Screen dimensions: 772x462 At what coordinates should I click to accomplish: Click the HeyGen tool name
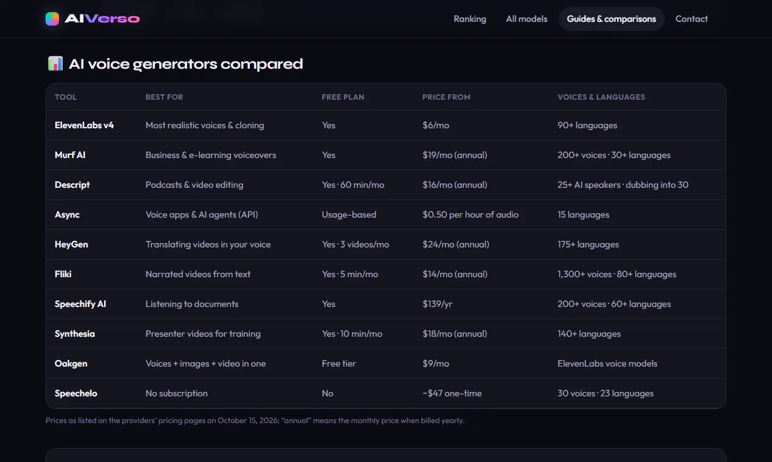(x=71, y=244)
